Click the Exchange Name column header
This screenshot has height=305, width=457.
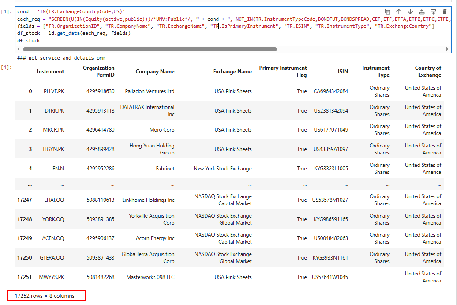click(x=232, y=72)
